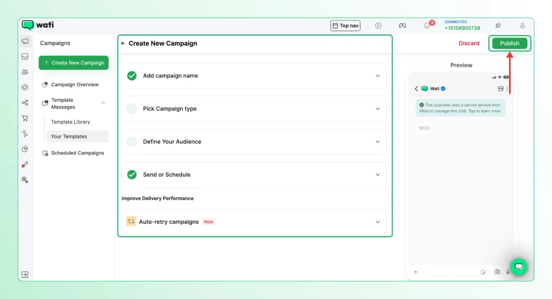
Task: Open the red rocket sidebar icon
Action: (25, 165)
